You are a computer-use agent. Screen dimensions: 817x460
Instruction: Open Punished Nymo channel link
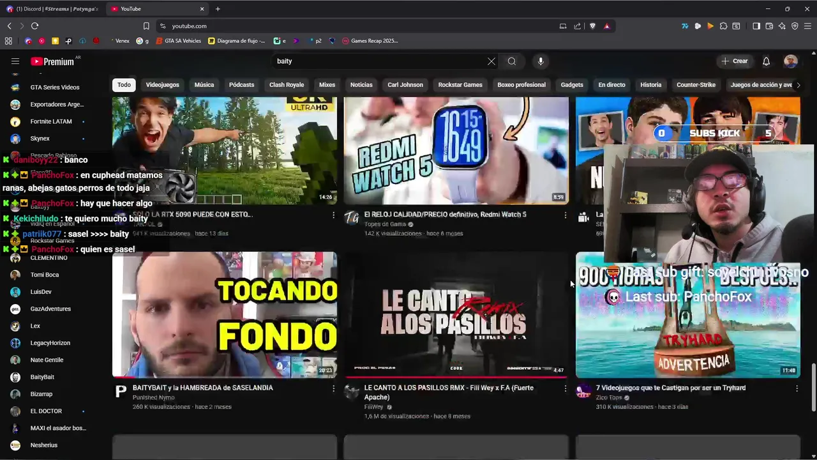(x=153, y=398)
